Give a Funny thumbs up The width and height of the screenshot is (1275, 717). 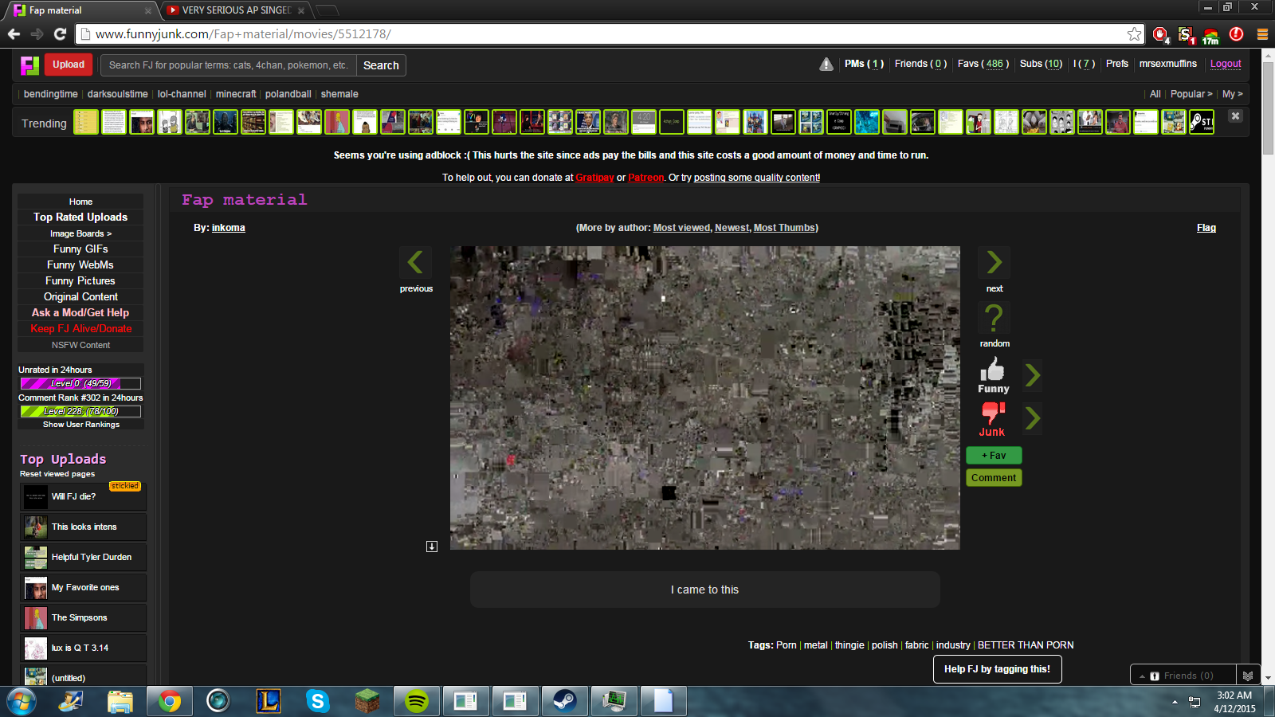993,370
